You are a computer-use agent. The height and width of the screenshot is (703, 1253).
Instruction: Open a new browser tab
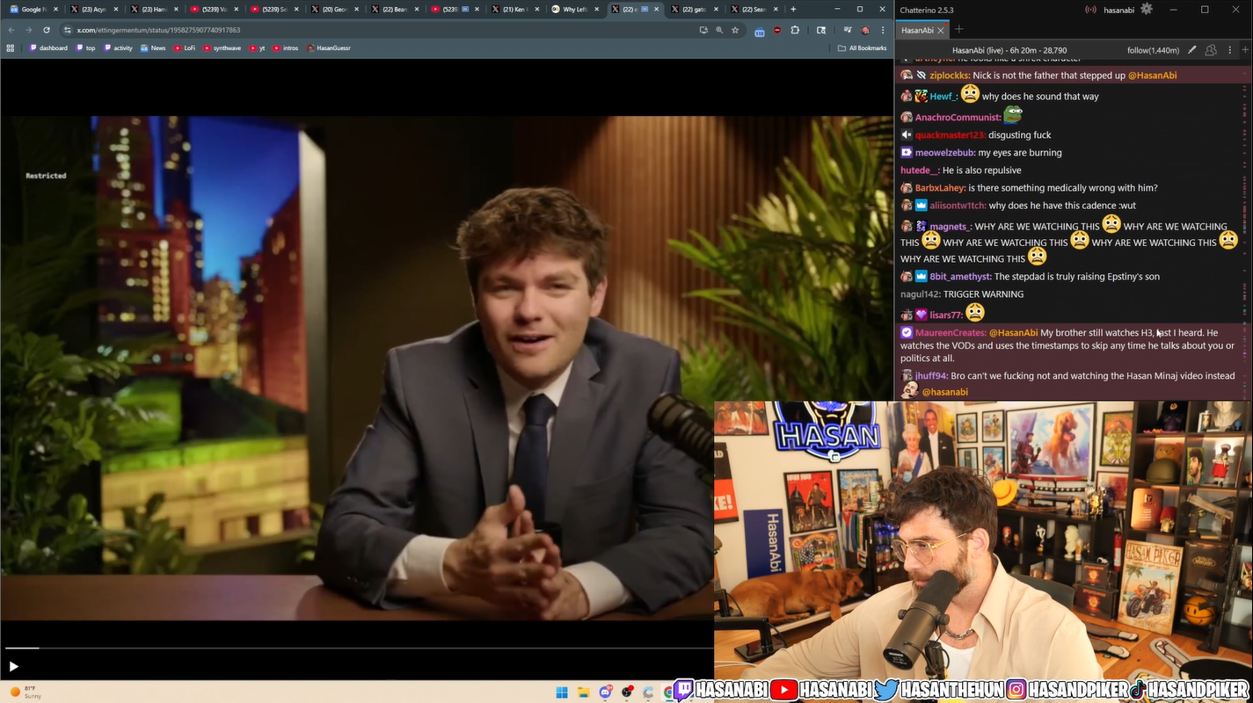[x=794, y=9]
